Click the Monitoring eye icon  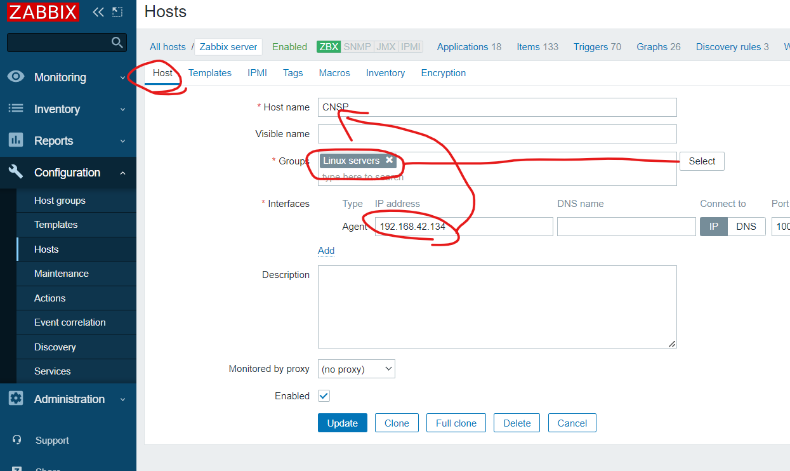tap(16, 77)
